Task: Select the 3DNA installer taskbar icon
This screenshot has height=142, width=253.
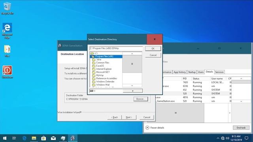Action: [x=73, y=138]
